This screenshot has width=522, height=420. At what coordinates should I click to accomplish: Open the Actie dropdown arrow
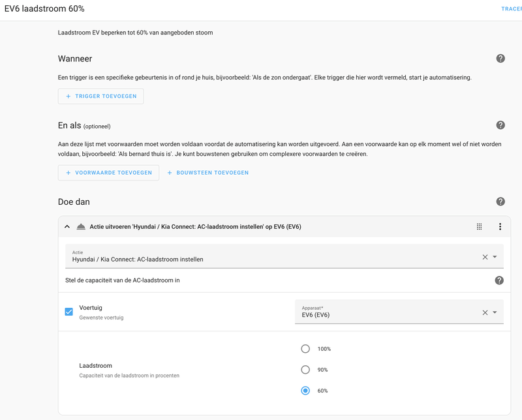[495, 257]
